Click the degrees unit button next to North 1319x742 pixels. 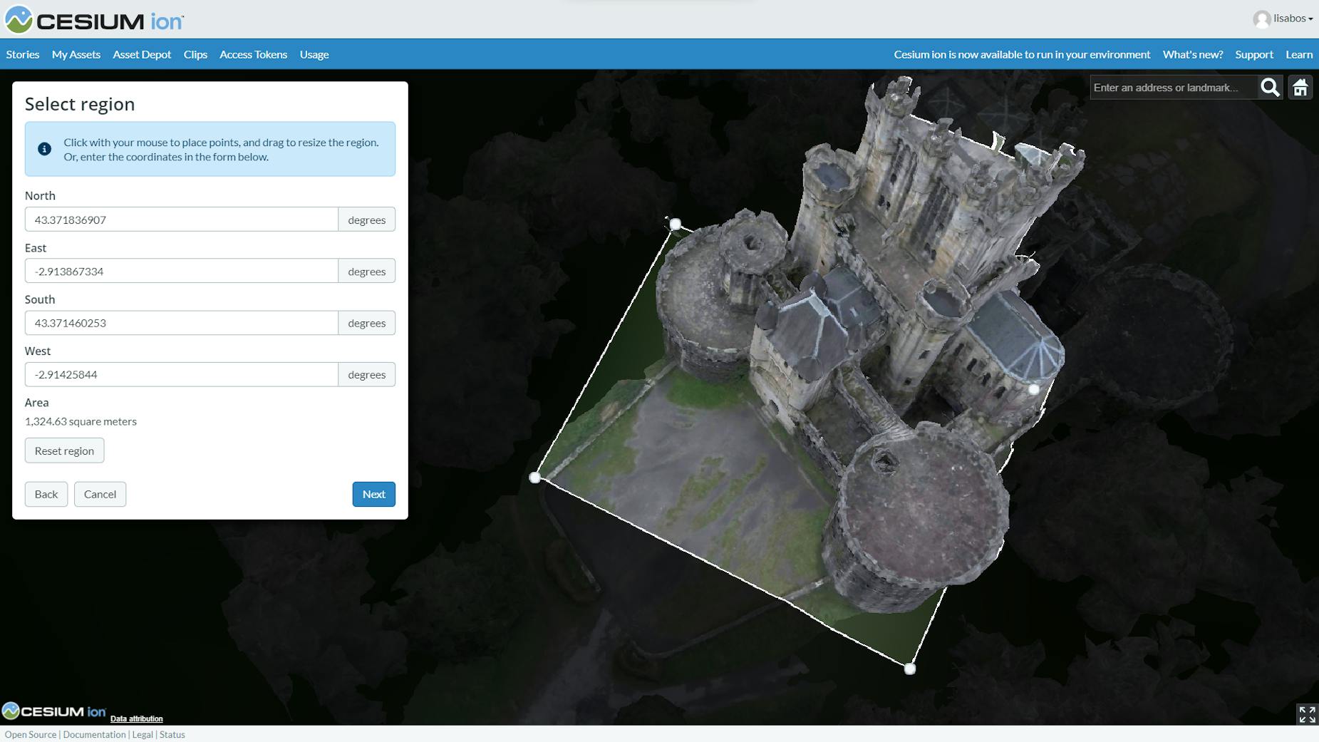click(367, 219)
